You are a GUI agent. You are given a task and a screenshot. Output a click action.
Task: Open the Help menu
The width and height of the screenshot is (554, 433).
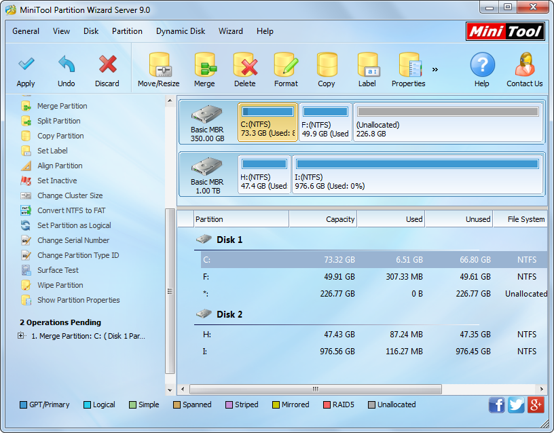pos(265,31)
